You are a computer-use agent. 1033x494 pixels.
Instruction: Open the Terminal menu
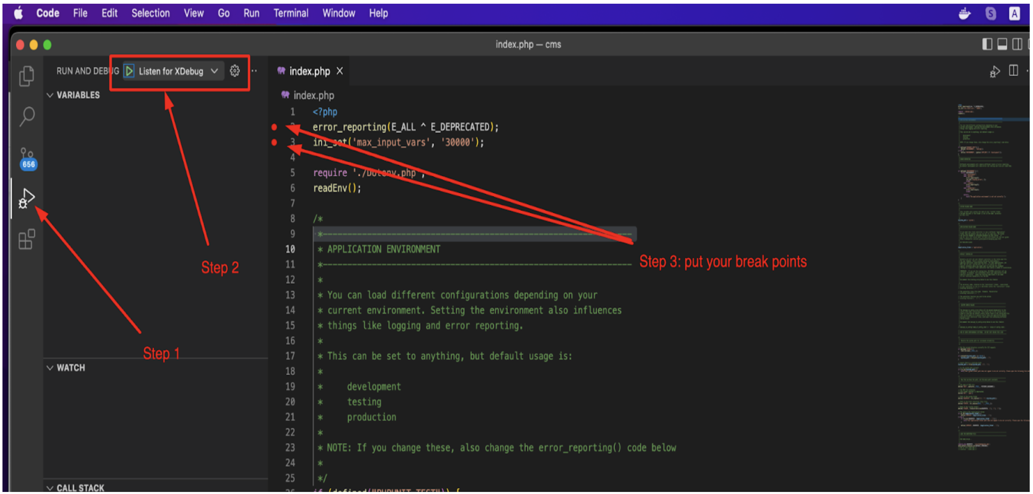[x=291, y=14]
